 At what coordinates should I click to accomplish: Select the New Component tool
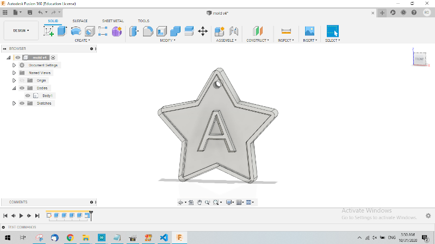(220, 31)
